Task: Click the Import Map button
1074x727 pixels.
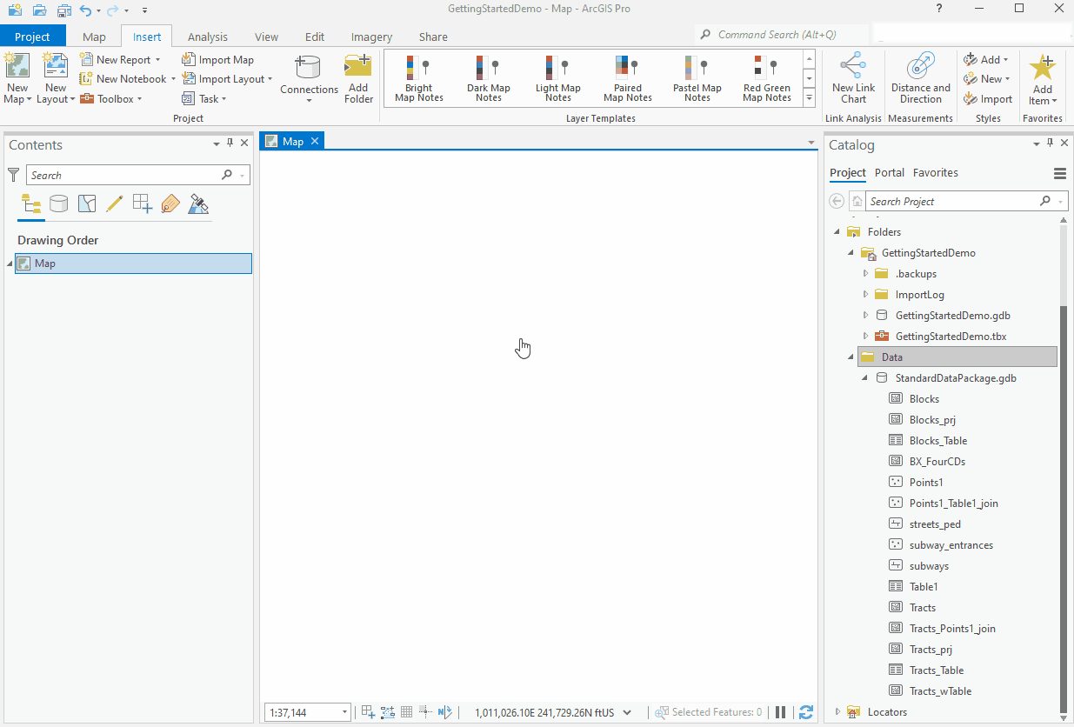Action: pos(219,58)
